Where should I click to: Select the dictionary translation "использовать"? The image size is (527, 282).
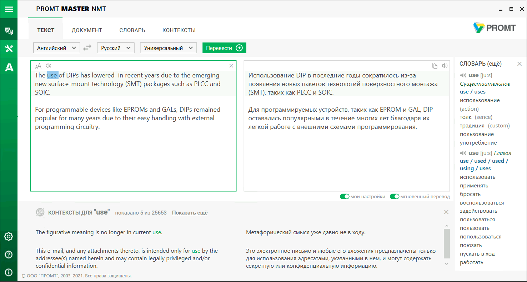click(x=478, y=177)
